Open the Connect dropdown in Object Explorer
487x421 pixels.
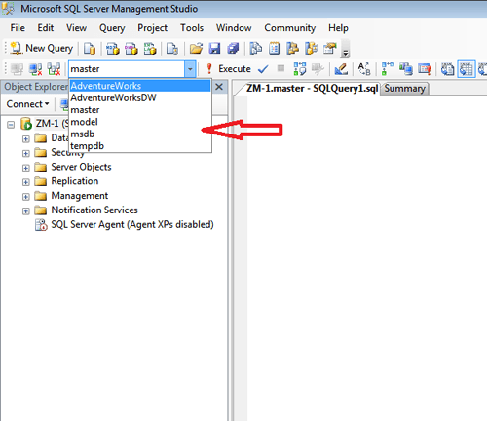(27, 104)
